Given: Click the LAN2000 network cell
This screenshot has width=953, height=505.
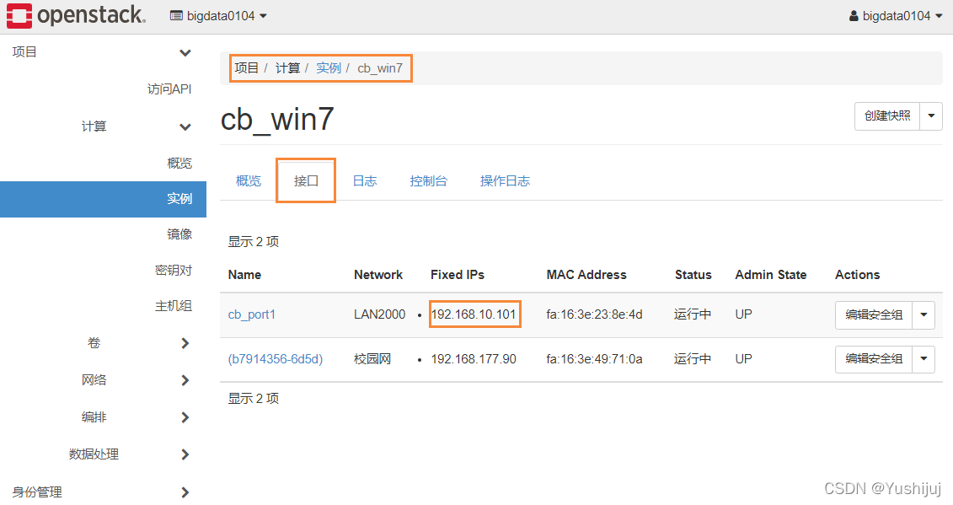Looking at the screenshot, I should pyautogui.click(x=379, y=314).
